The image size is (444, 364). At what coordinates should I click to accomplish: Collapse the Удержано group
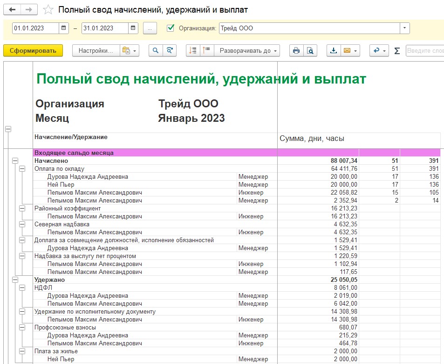15,280
